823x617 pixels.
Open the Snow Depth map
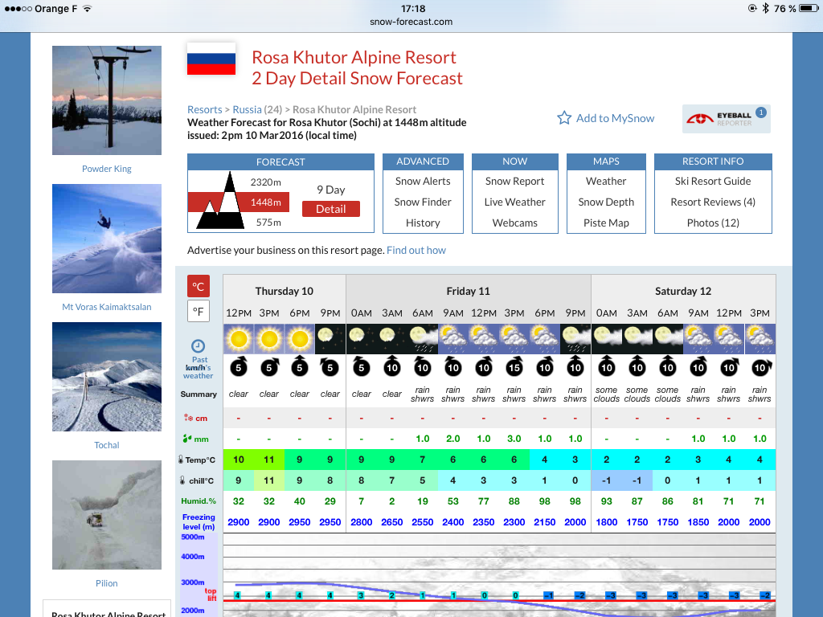606,202
